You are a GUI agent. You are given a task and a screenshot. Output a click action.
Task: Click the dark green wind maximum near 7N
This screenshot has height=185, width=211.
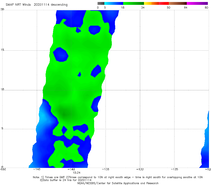(64, 114)
